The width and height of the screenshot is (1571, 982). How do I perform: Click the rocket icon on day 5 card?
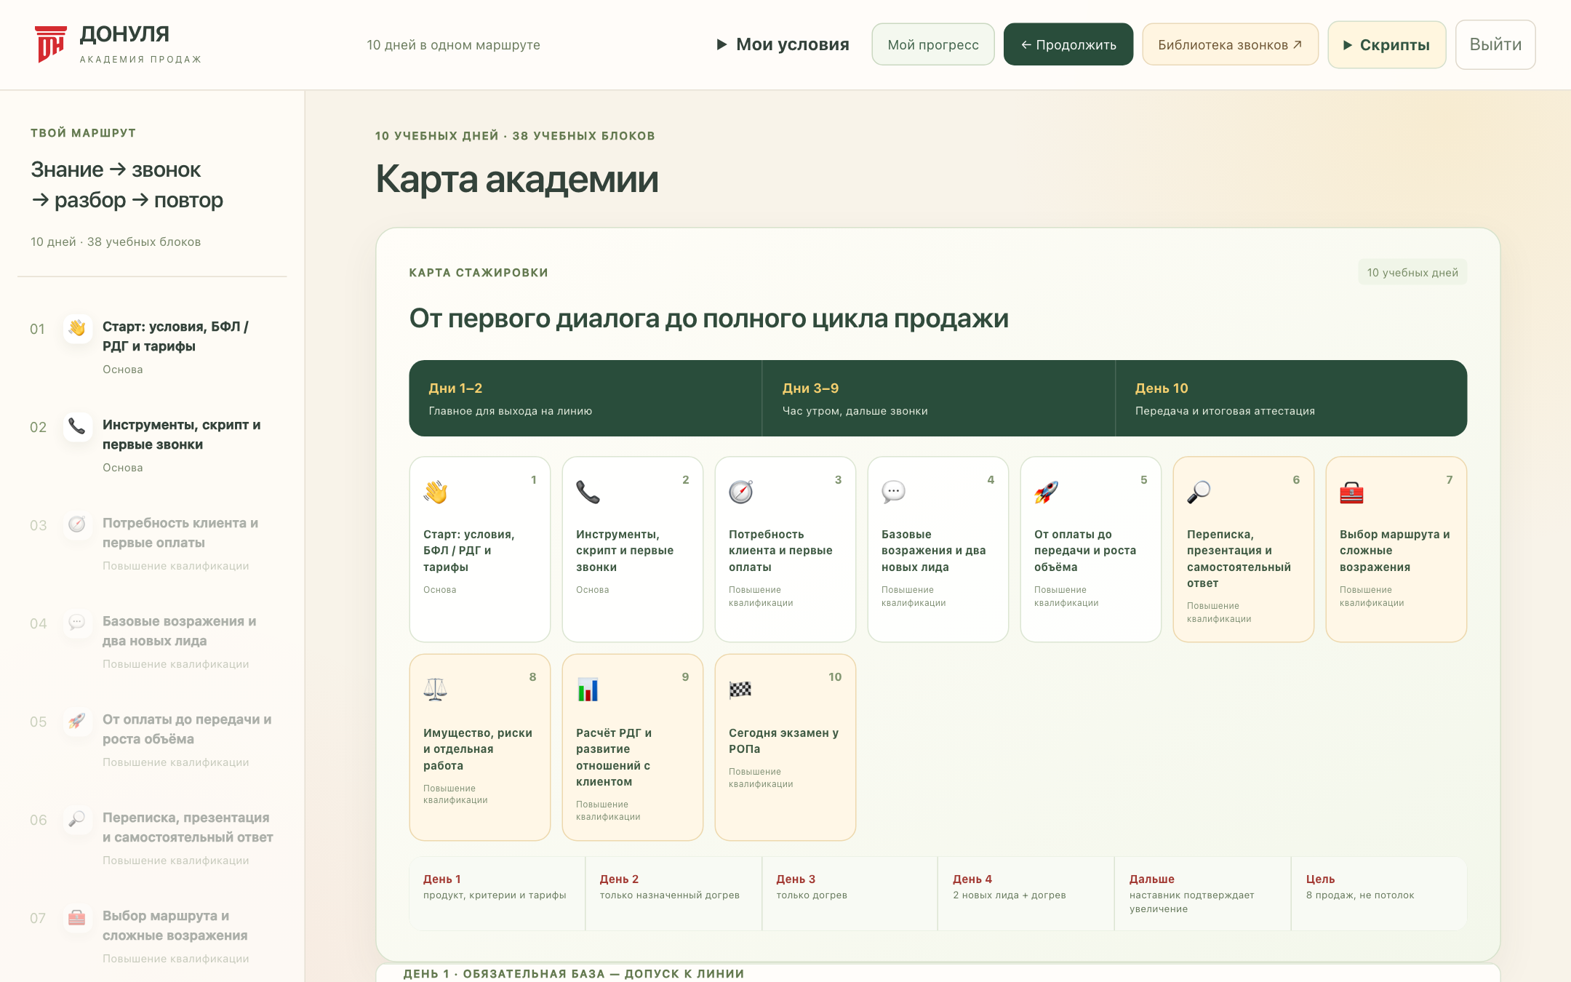tap(1047, 492)
